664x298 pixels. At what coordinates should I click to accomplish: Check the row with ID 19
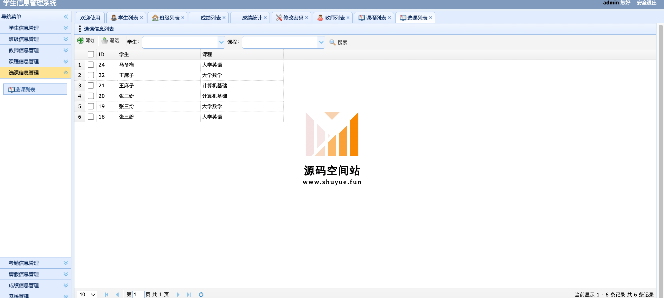tap(91, 106)
